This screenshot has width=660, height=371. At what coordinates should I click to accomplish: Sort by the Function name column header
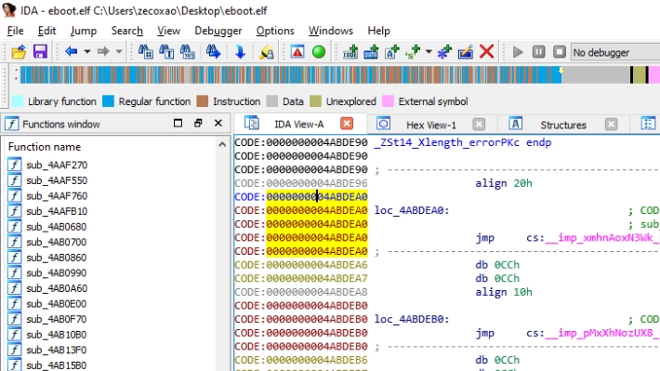click(x=45, y=147)
